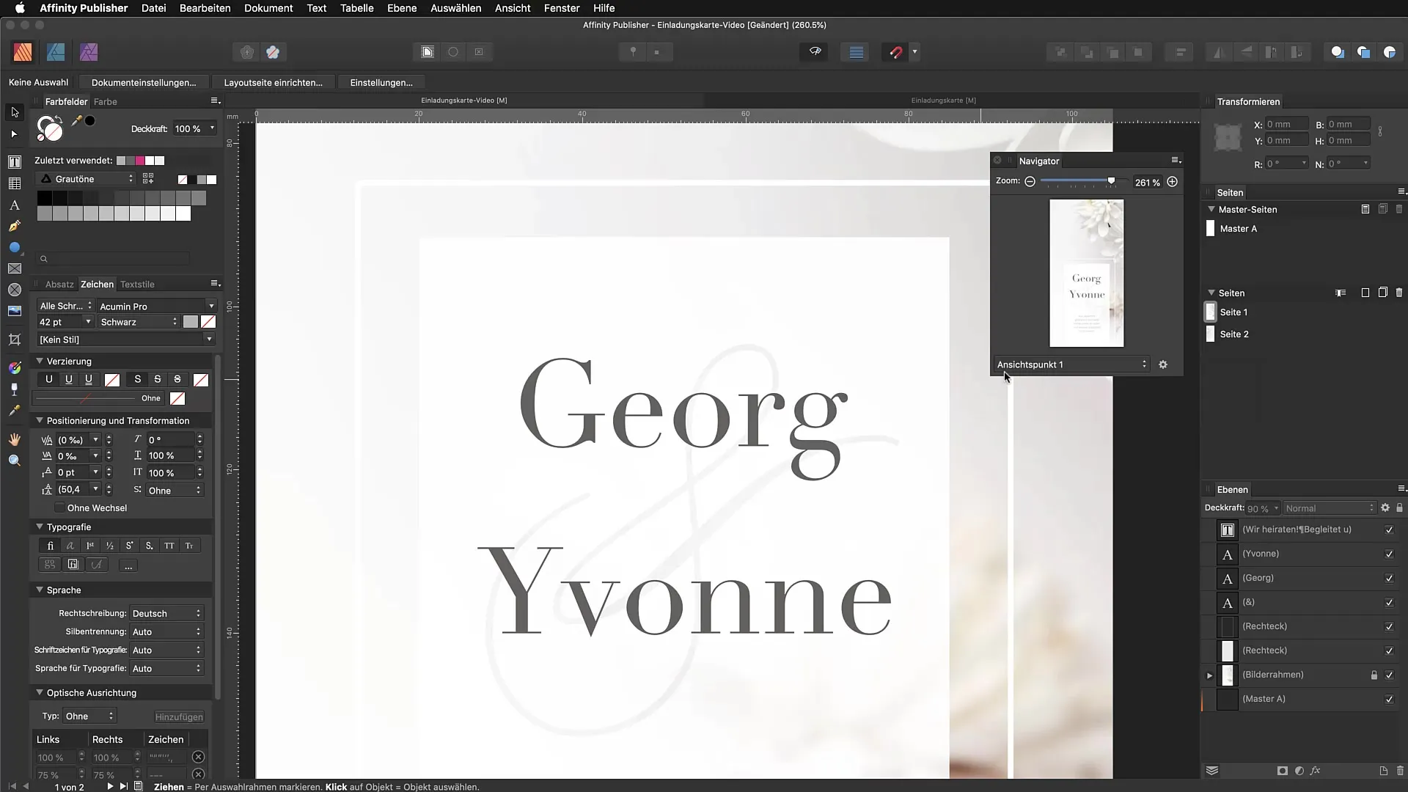Pick the black swatch in Grautöne palette
The image size is (1408, 792).
[x=44, y=198]
